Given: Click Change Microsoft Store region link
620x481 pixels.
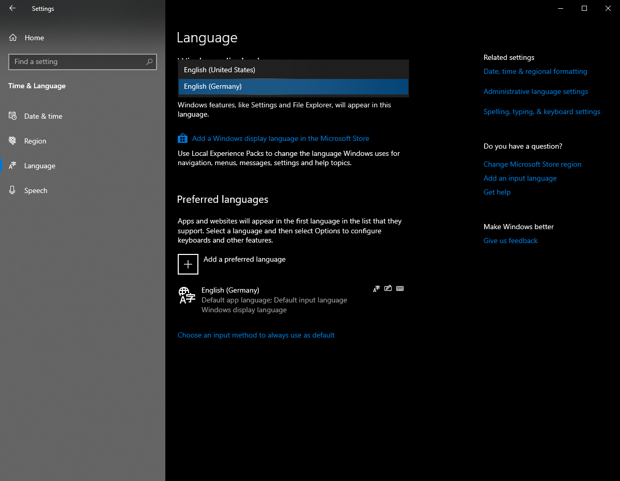Looking at the screenshot, I should 533,164.
